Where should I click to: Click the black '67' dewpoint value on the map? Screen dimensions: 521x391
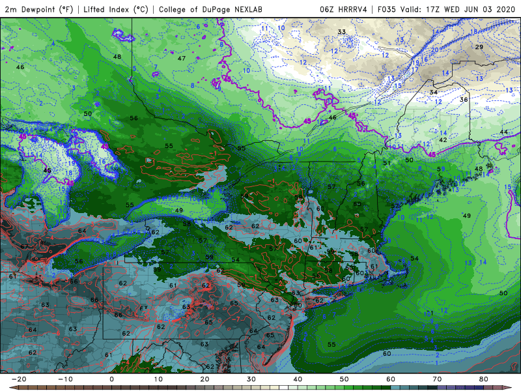coord(24,246)
